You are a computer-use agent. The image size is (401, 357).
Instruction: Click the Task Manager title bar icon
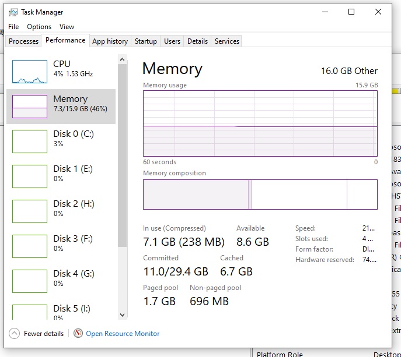click(x=13, y=12)
